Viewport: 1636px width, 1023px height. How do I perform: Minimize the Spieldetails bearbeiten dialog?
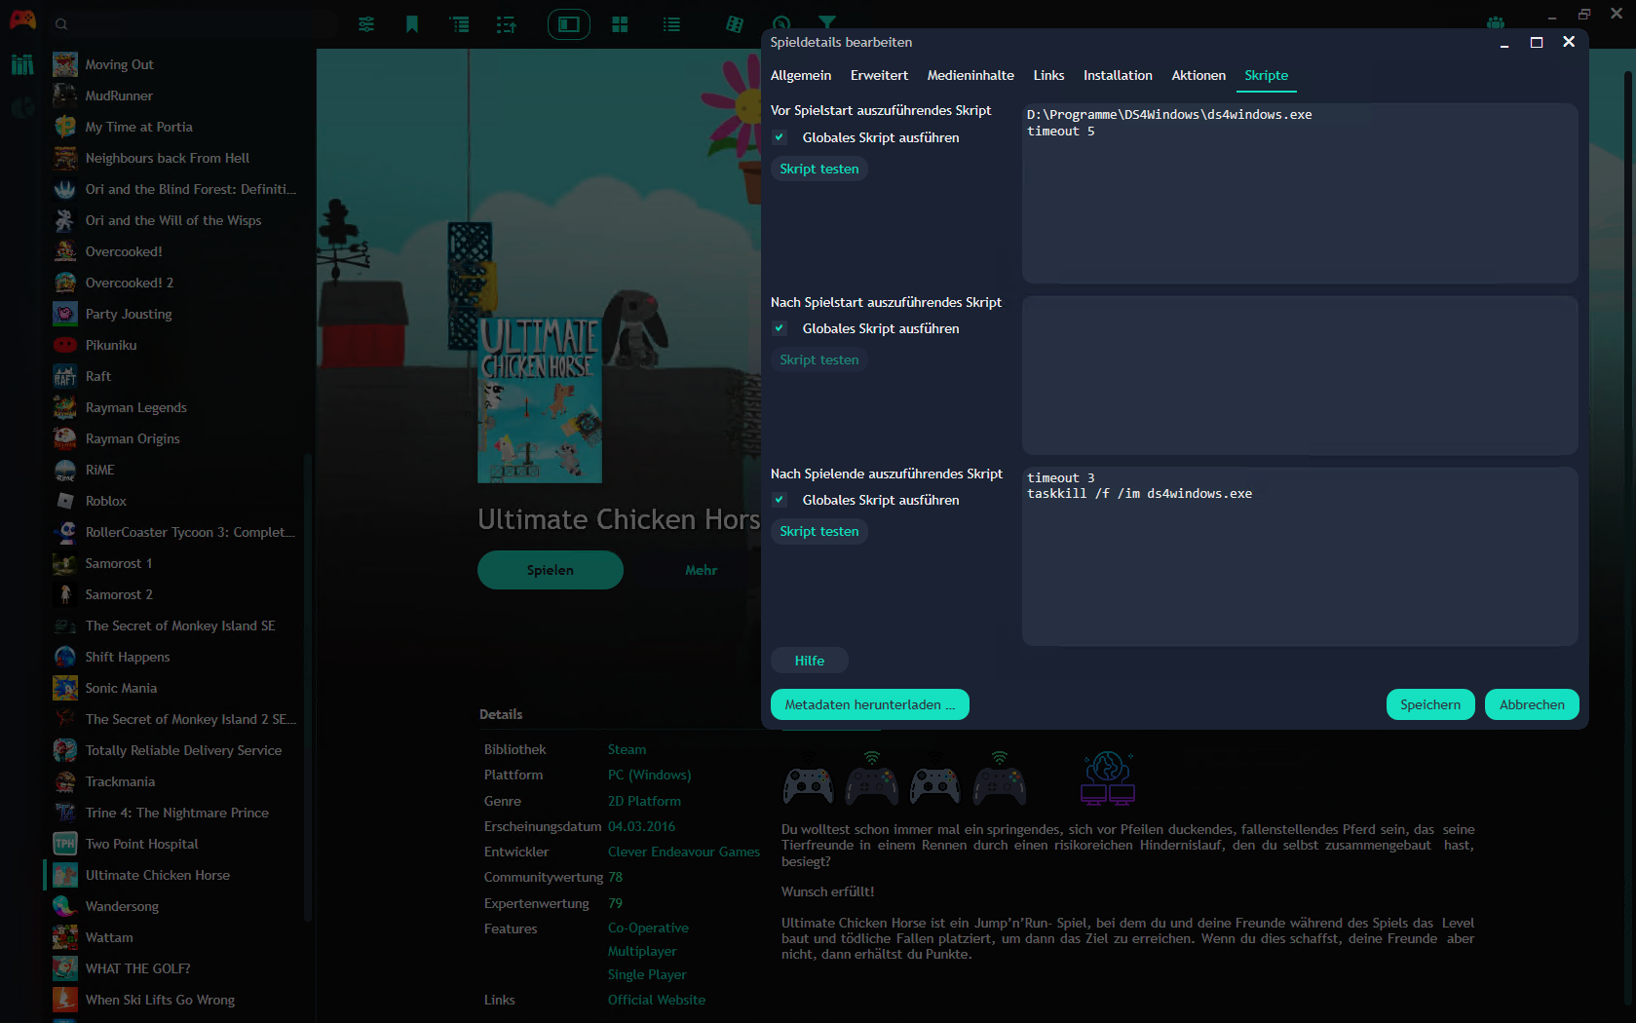[1504, 43]
